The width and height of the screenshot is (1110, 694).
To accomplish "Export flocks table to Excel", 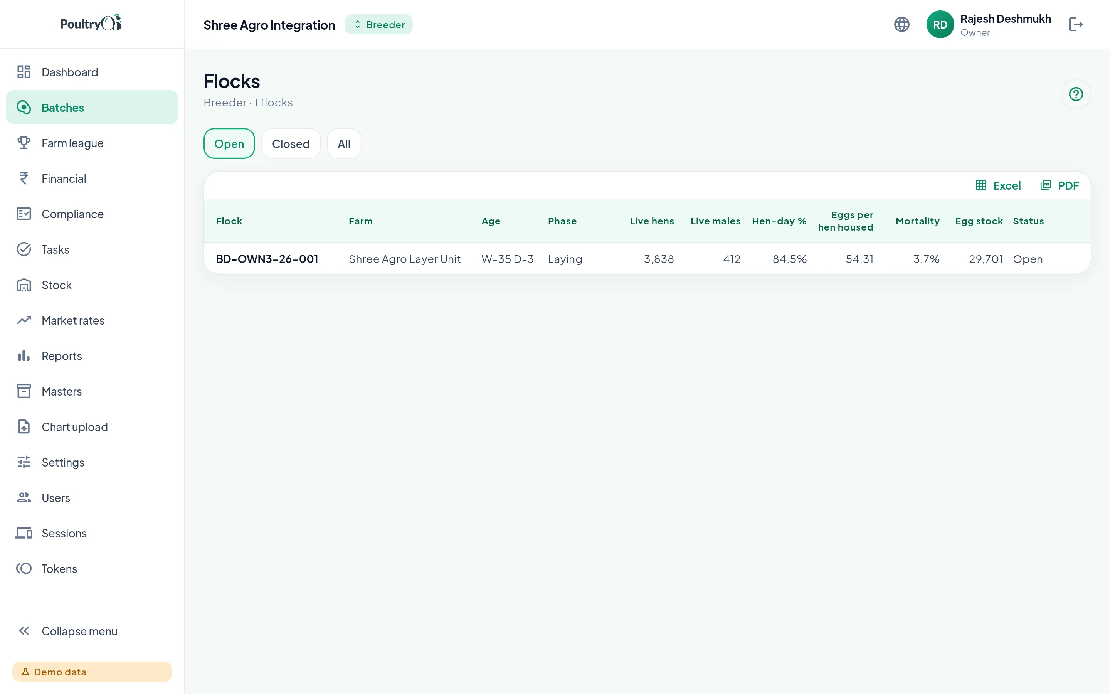I will (x=998, y=185).
